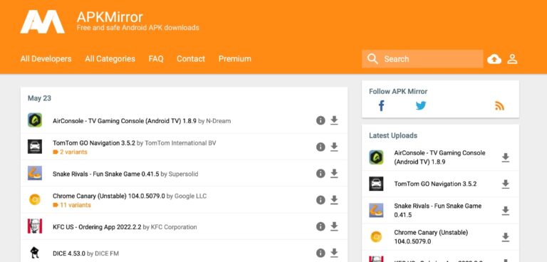Screen dimensions: 547x262
Task: Click the TomTom GO Navigation app icon in main list
Action: pyautogui.click(x=35, y=147)
